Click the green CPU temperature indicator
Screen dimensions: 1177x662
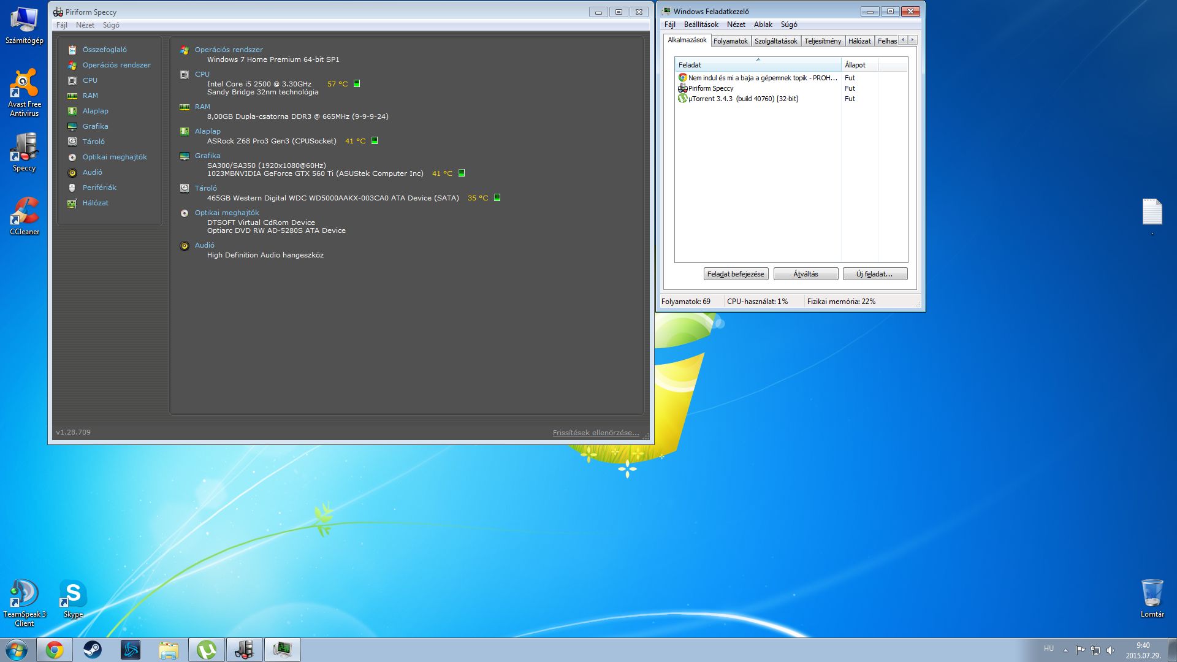click(x=357, y=84)
